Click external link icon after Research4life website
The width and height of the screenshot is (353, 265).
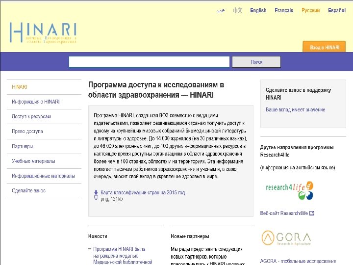pos(312,213)
